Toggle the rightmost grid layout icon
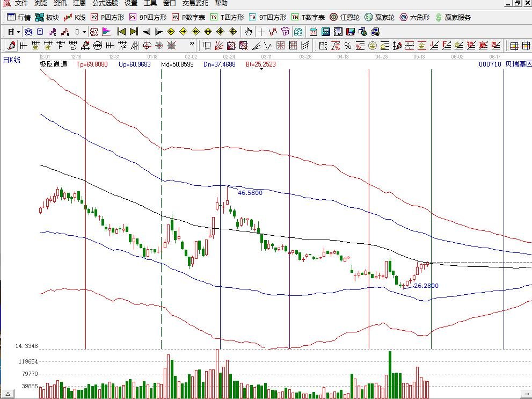Screen dimensions: 532x399 click(x=526, y=45)
